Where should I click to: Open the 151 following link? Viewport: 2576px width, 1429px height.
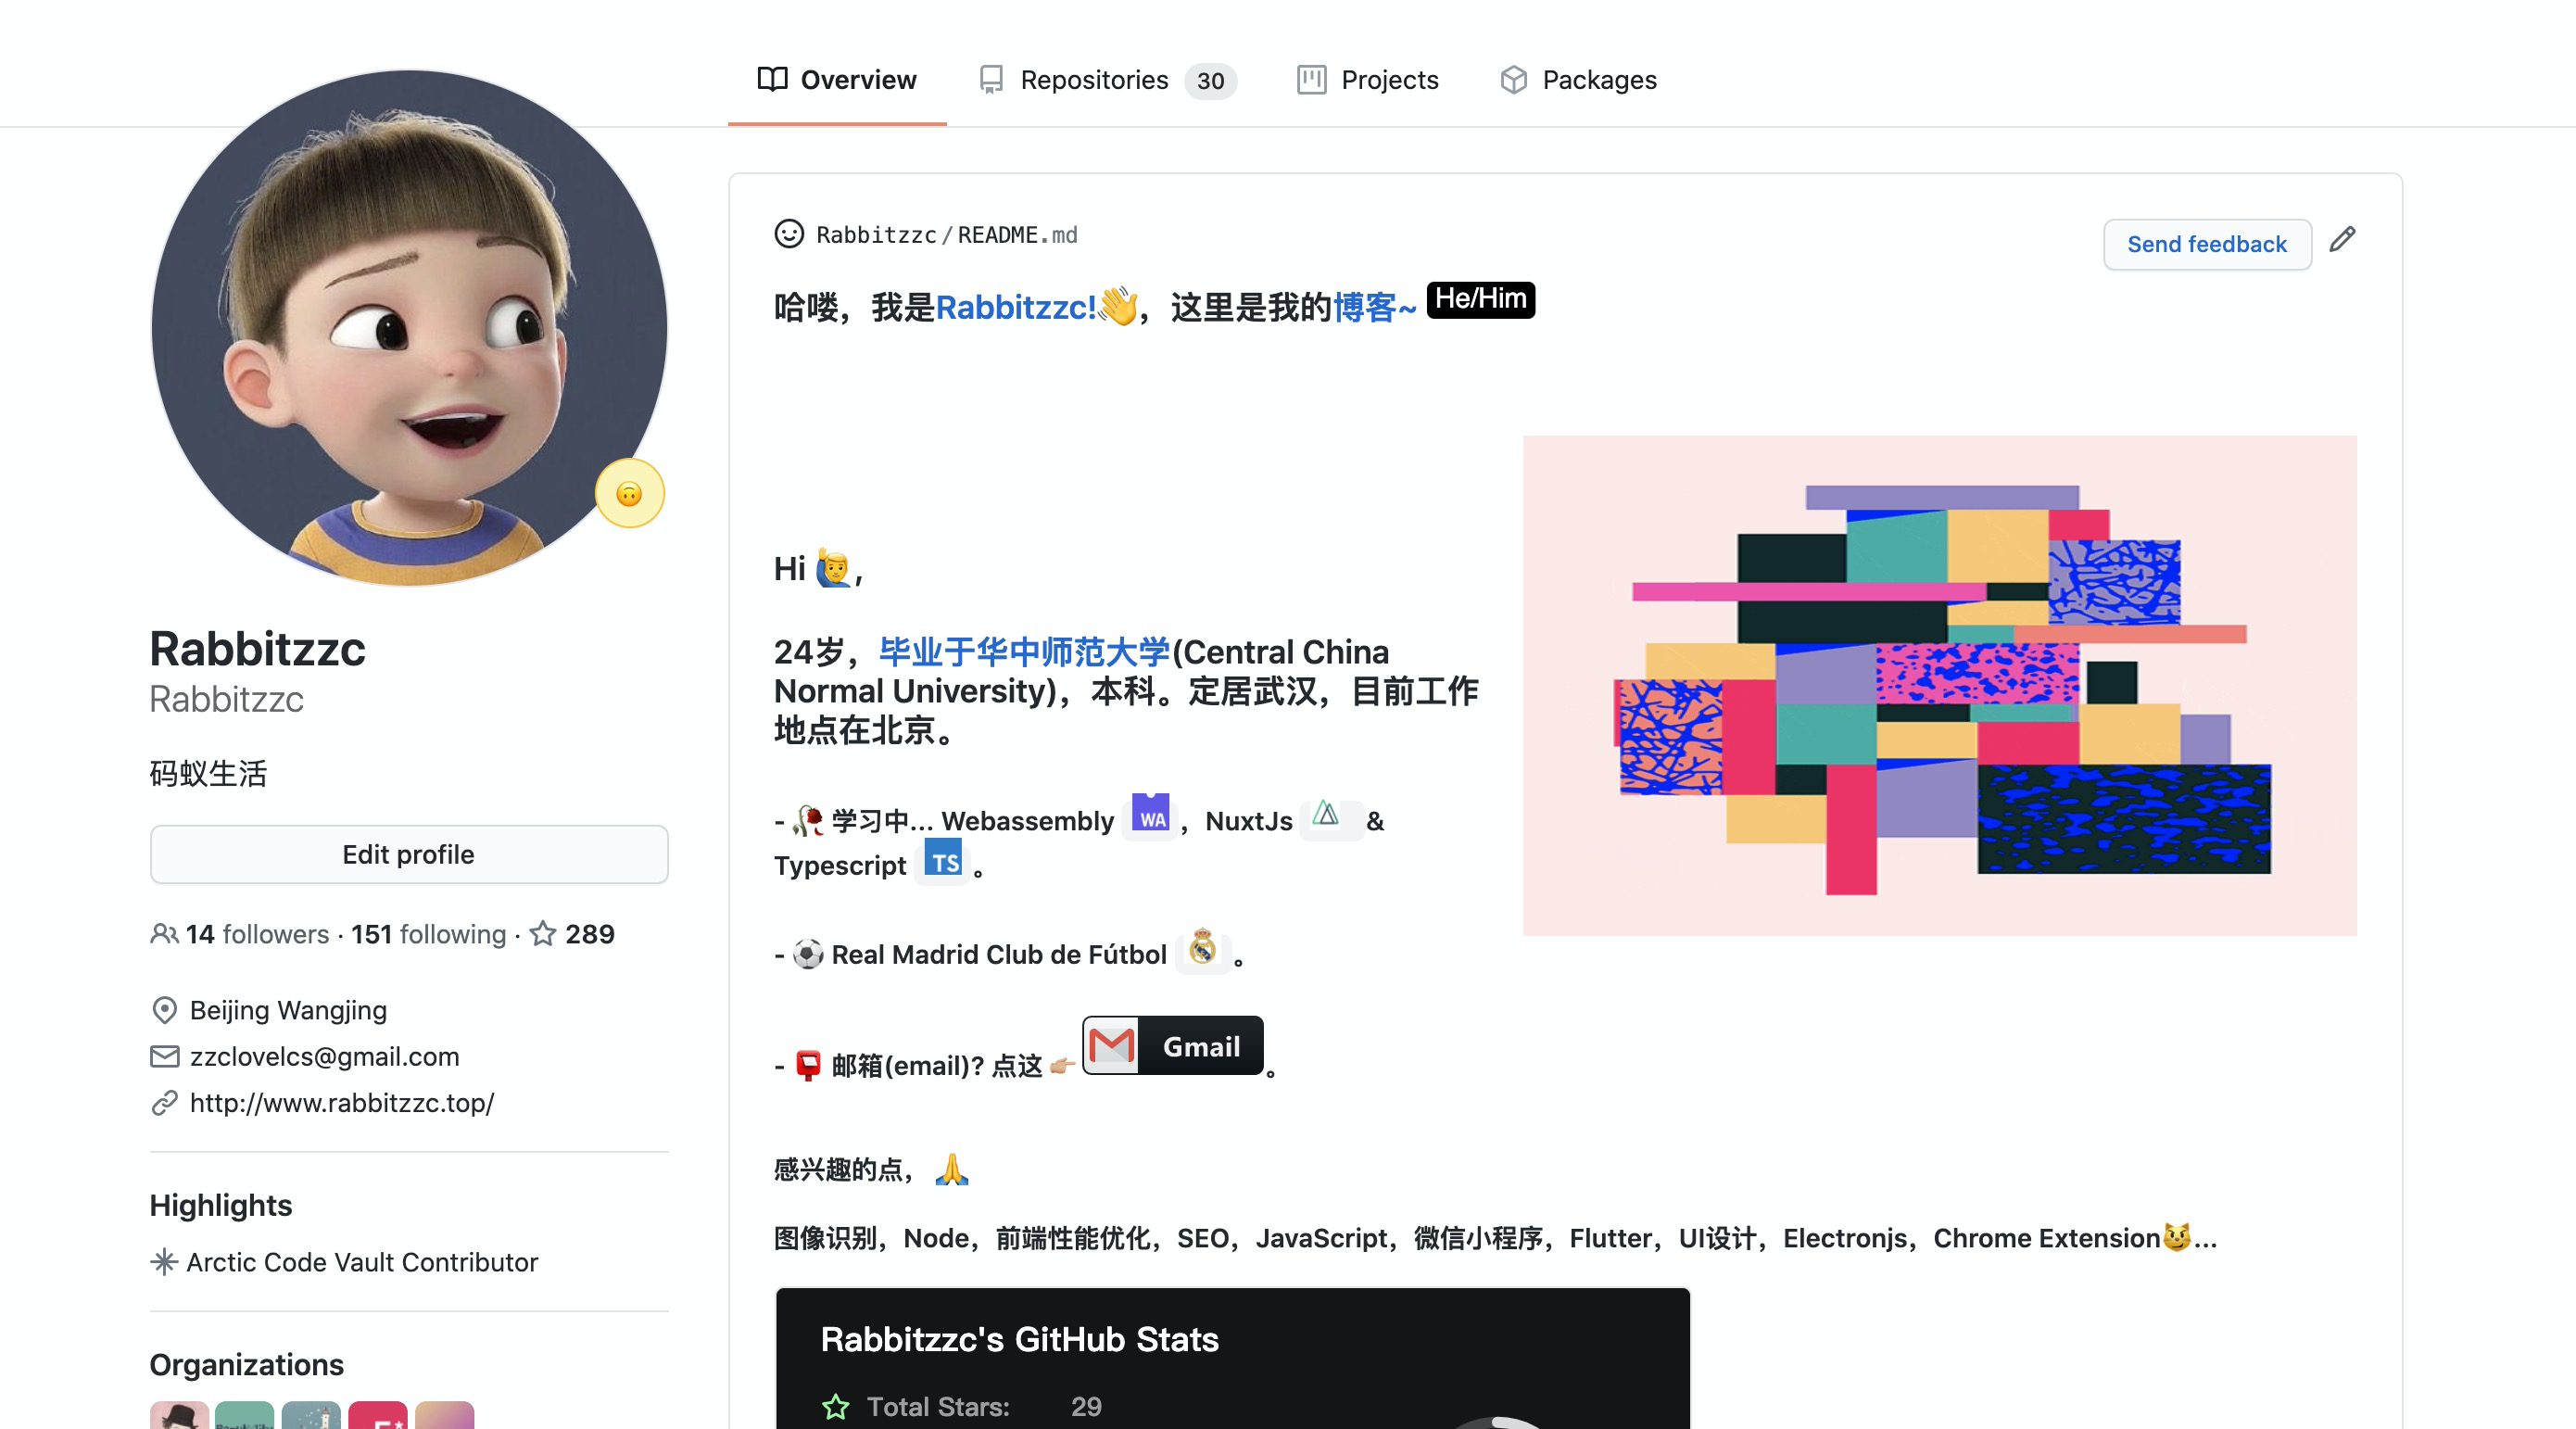pos(428,934)
